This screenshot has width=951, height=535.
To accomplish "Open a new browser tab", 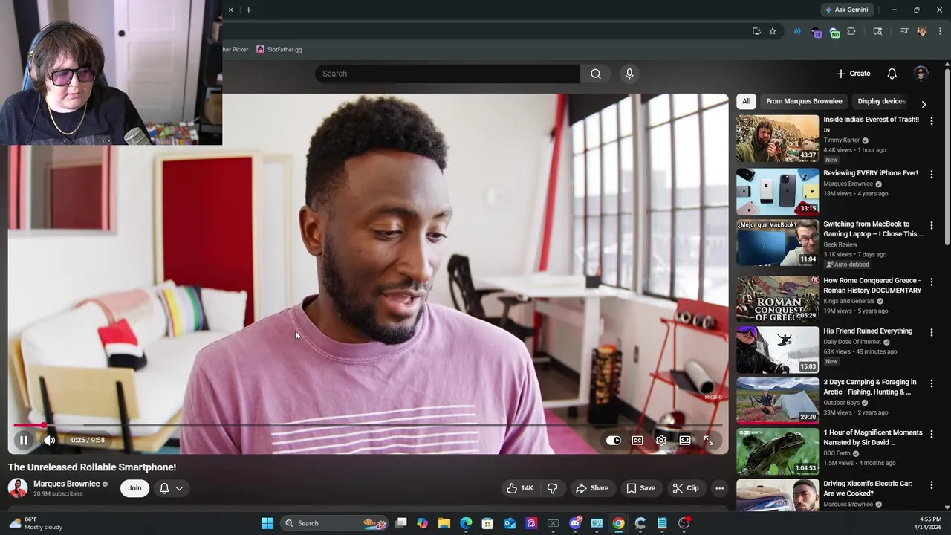I will (248, 10).
